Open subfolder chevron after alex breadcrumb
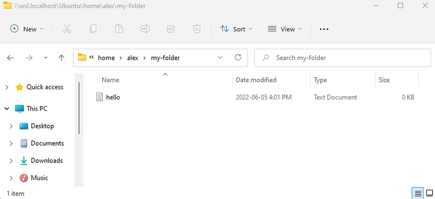The width and height of the screenshot is (435, 199). [144, 58]
